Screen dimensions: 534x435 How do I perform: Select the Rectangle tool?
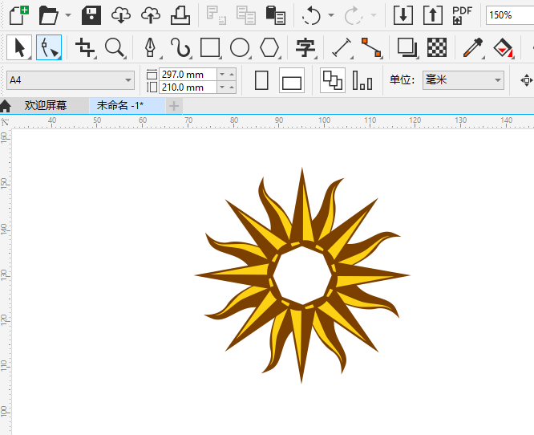pyautogui.click(x=210, y=47)
